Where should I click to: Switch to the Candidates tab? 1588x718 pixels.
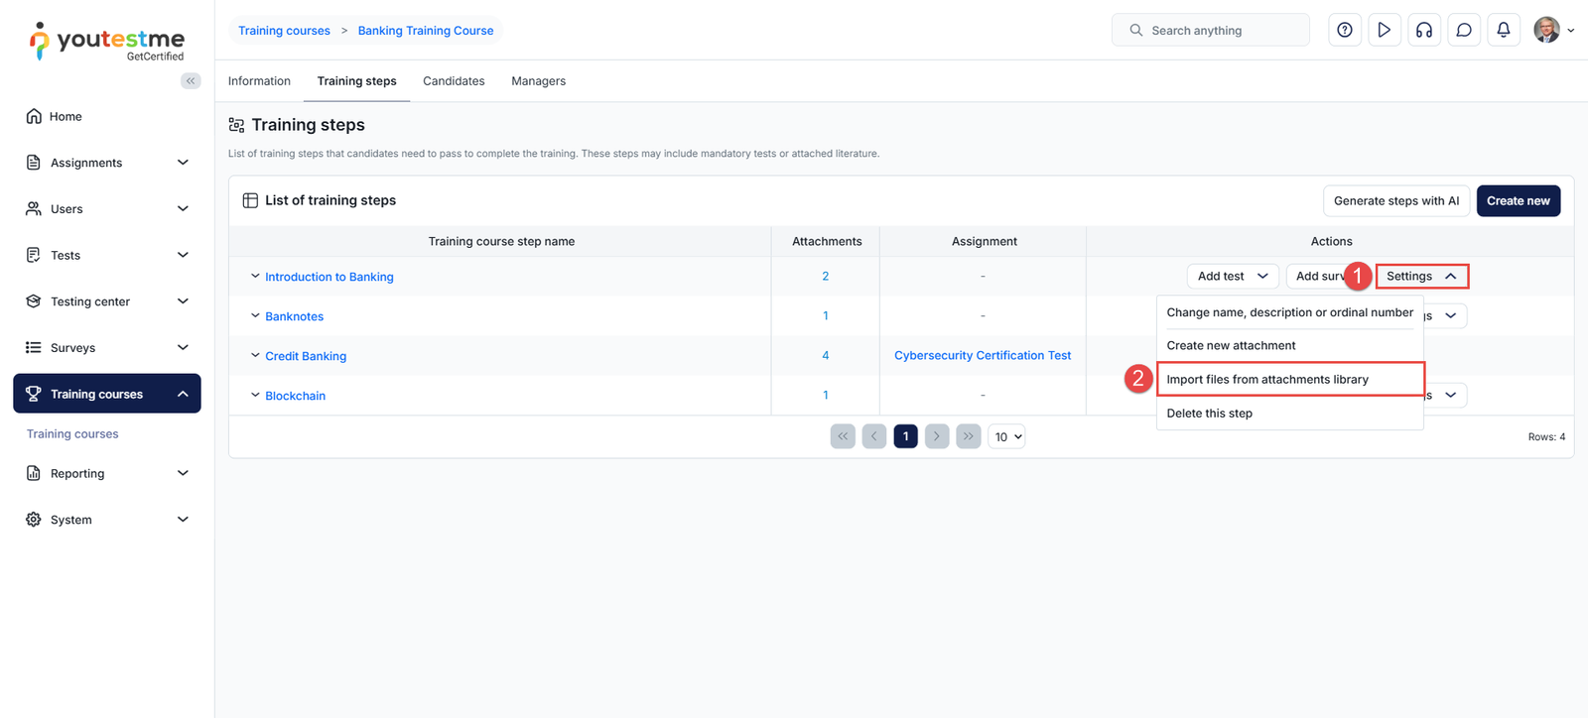[x=454, y=81]
